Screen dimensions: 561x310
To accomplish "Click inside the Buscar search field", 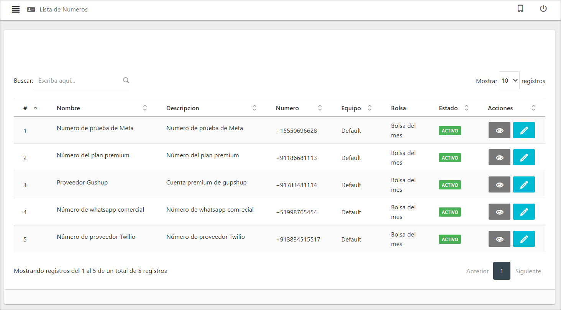I will click(x=77, y=80).
